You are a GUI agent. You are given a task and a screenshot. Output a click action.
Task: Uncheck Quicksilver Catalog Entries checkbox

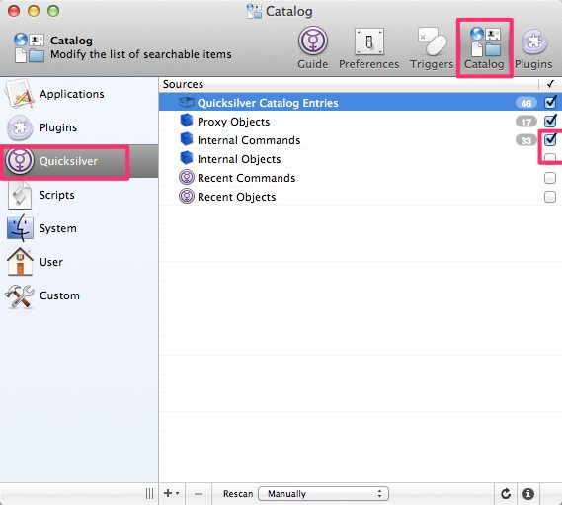[x=550, y=103]
